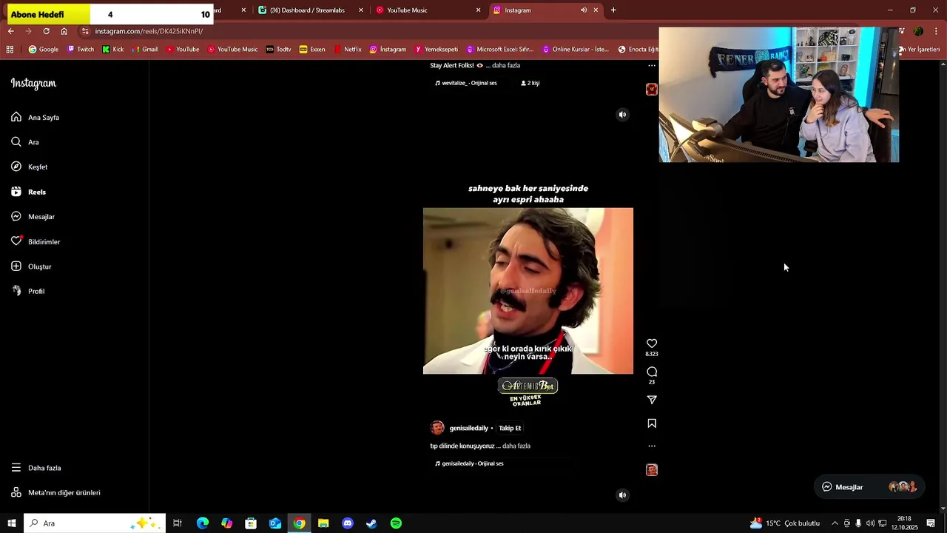Open Bildirimler notifications
This screenshot has height=533, width=947.
(x=36, y=241)
